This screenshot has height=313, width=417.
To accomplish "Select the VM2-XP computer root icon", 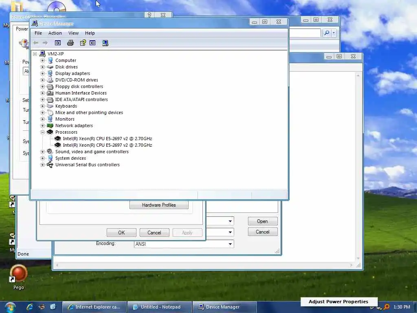I will pos(42,54).
